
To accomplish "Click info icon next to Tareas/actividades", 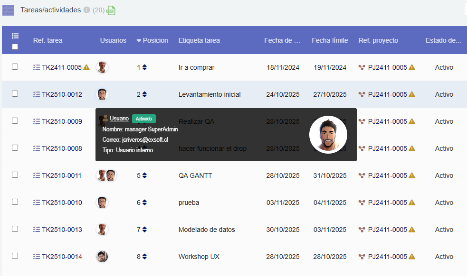I will 86,10.
